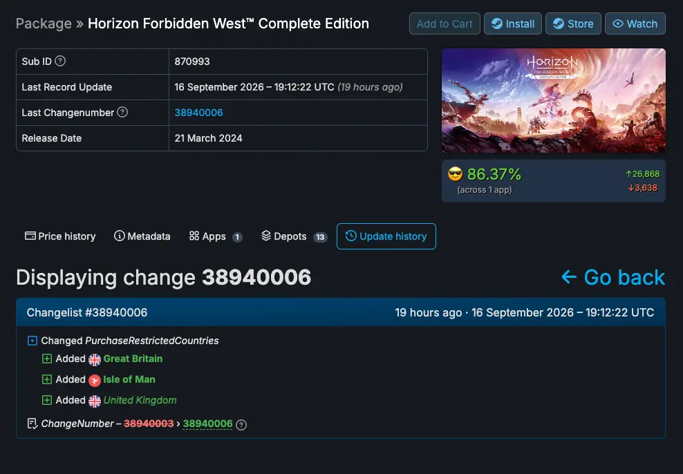Click the Steam logo icon on Store button
Screen dimensions: 683x474
[559, 23]
